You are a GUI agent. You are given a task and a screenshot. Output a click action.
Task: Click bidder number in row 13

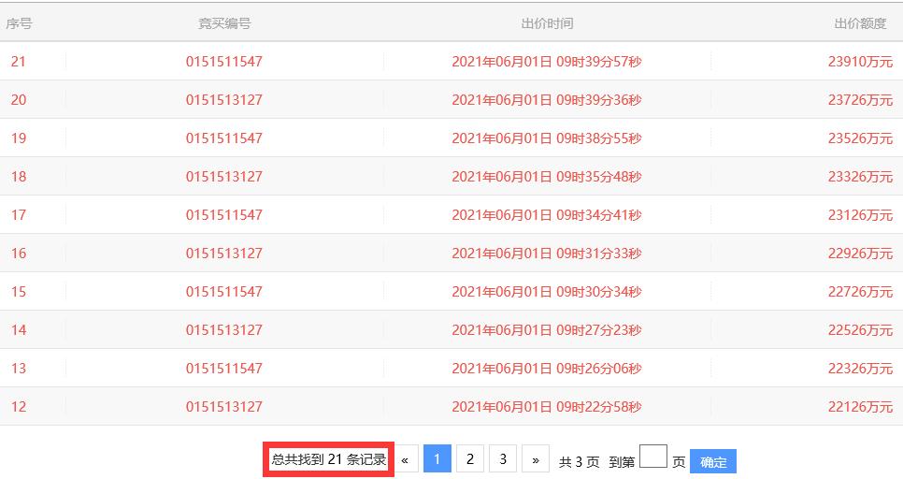click(224, 369)
